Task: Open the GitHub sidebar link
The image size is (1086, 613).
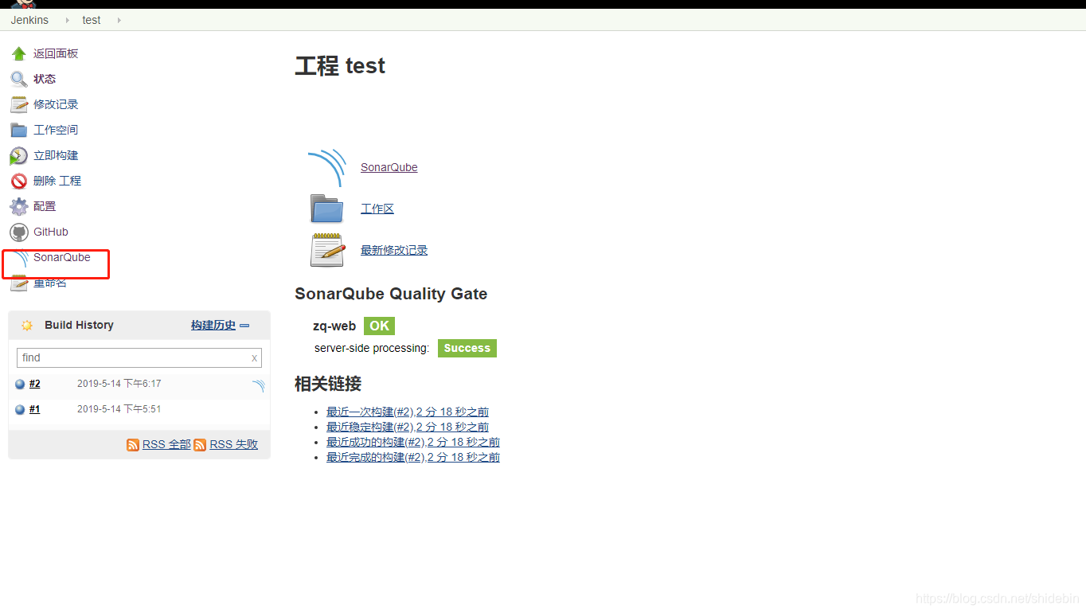Action: pyautogui.click(x=51, y=232)
